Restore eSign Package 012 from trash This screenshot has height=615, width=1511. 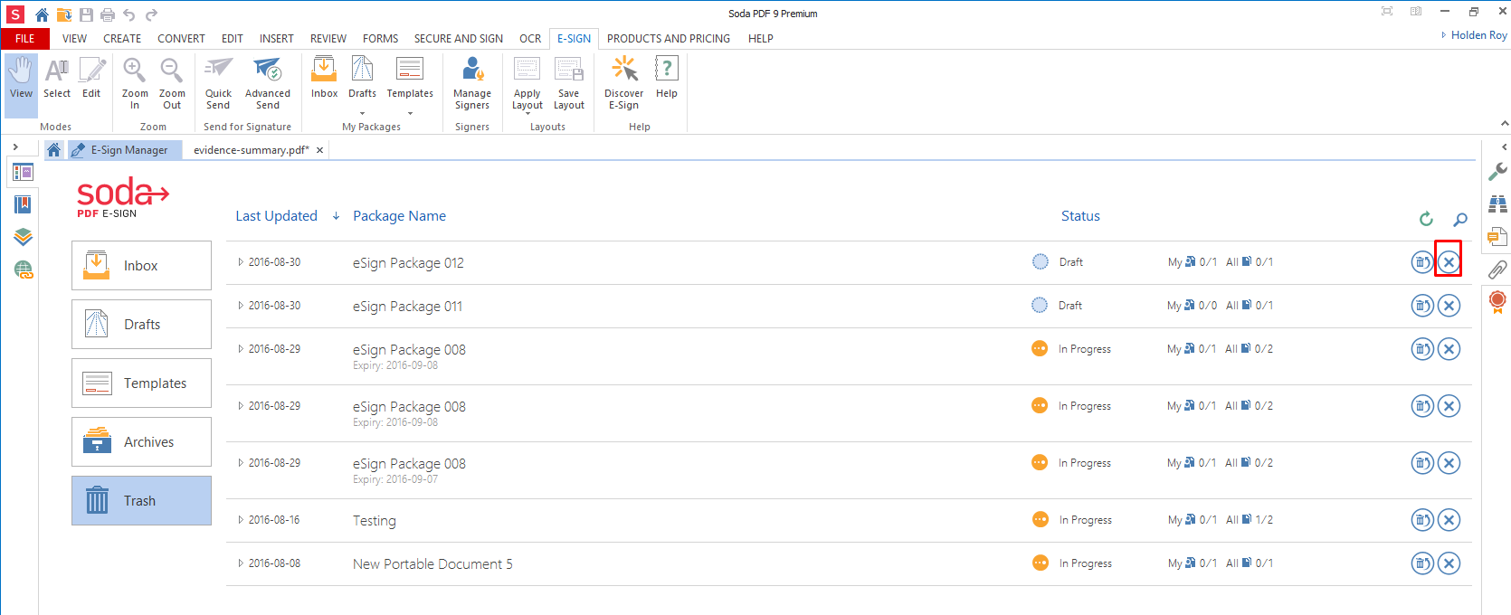(1422, 262)
